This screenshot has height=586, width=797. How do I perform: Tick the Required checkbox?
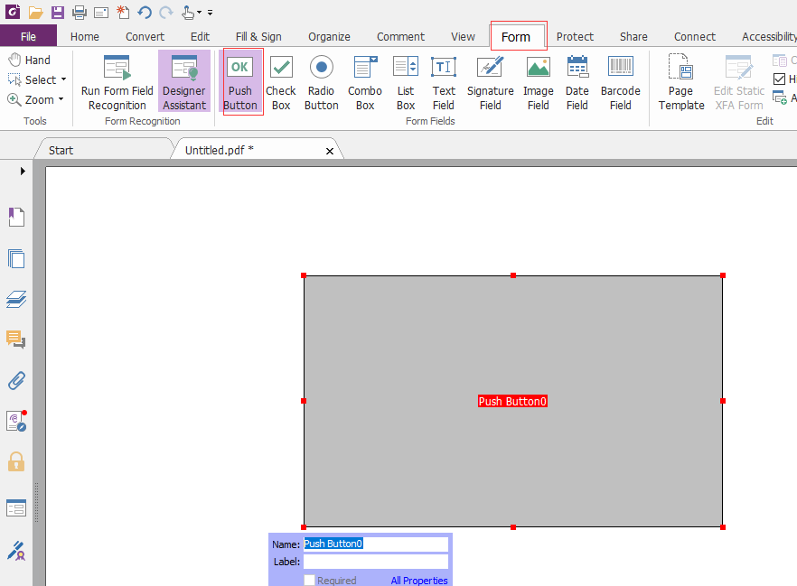(309, 580)
